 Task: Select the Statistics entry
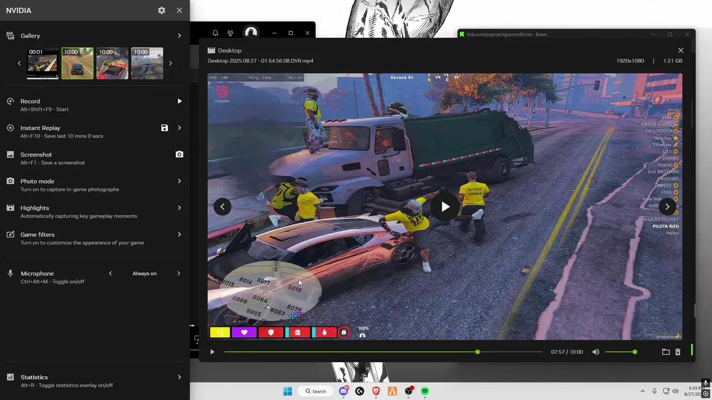click(x=95, y=381)
